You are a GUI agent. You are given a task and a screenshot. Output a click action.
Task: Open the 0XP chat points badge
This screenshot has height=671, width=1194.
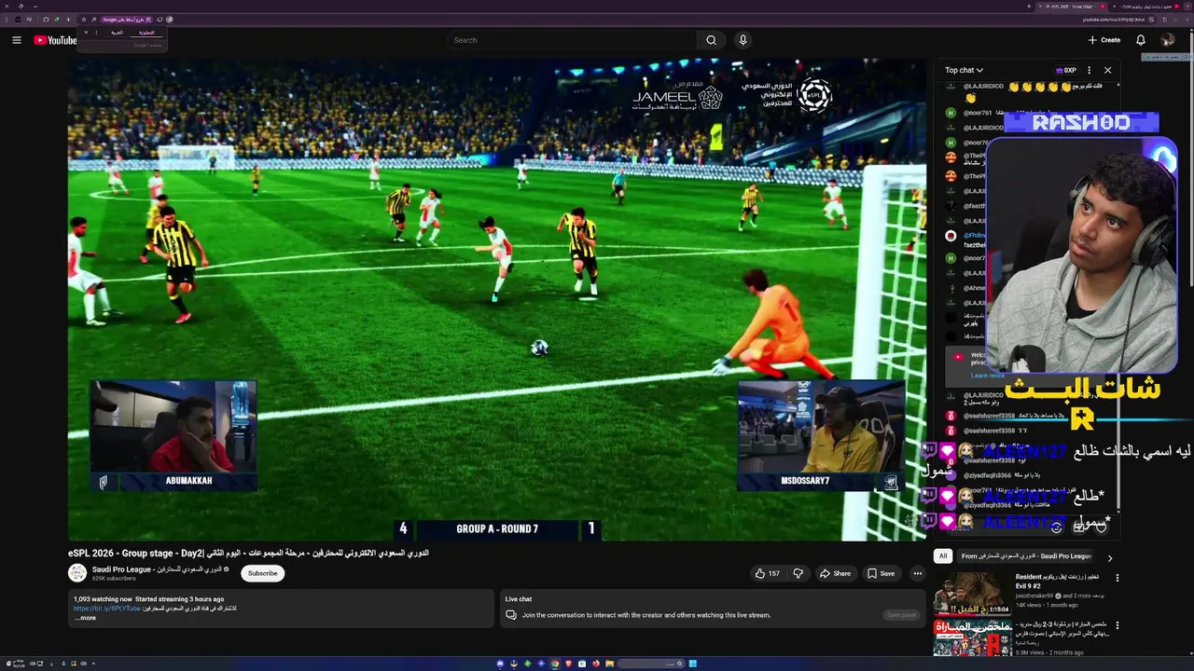(1066, 70)
